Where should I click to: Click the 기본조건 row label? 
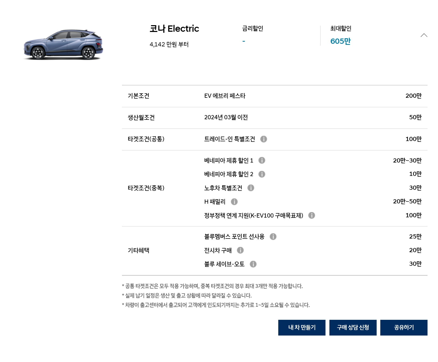pyautogui.click(x=138, y=96)
